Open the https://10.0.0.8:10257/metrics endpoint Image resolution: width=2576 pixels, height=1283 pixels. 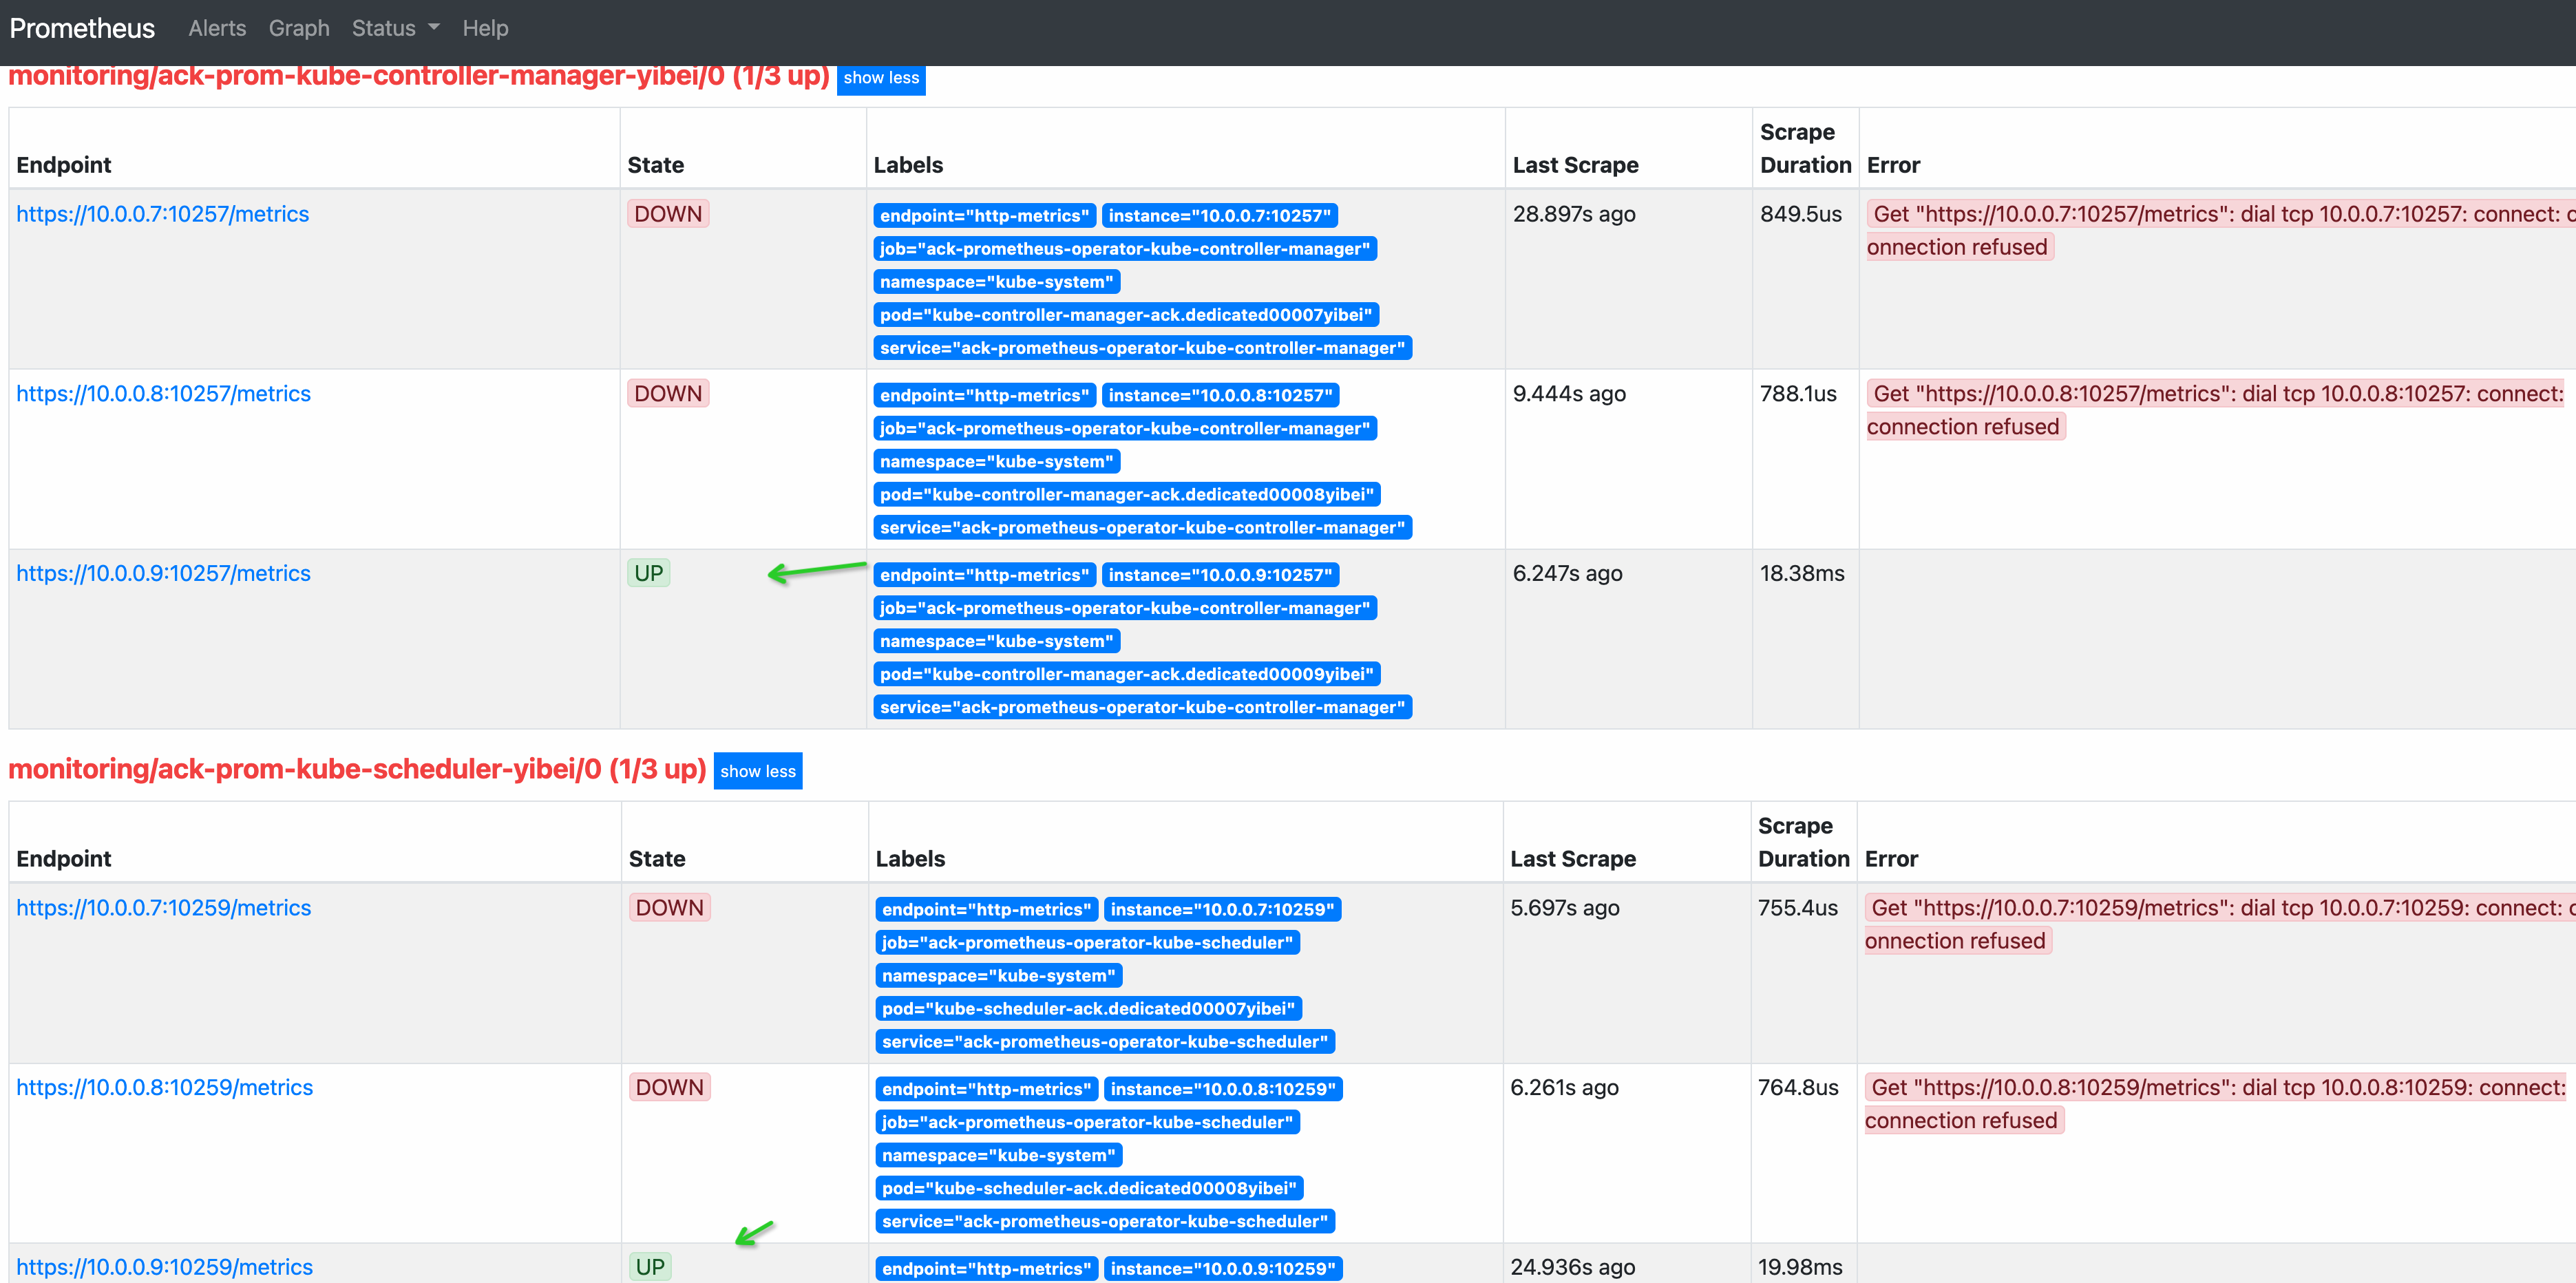point(163,394)
